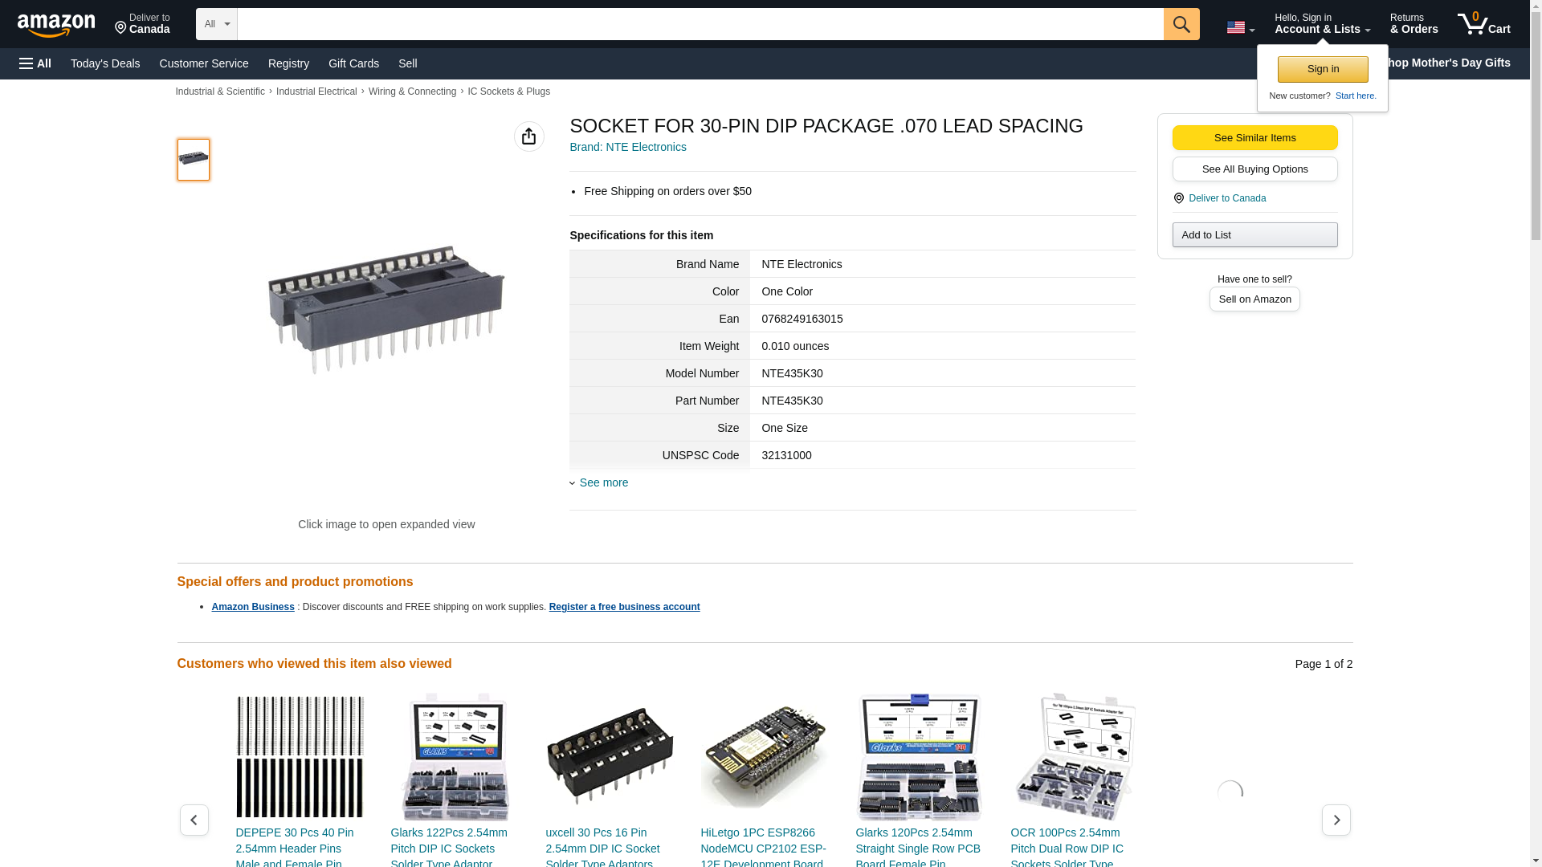1542x867 pixels.
Task: Select the socket product thumbnail
Action: click(x=194, y=159)
